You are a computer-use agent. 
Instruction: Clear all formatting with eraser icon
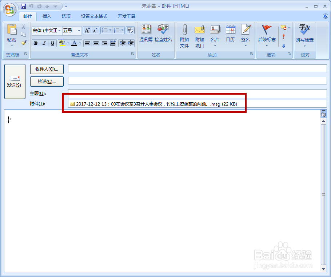coord(130,31)
